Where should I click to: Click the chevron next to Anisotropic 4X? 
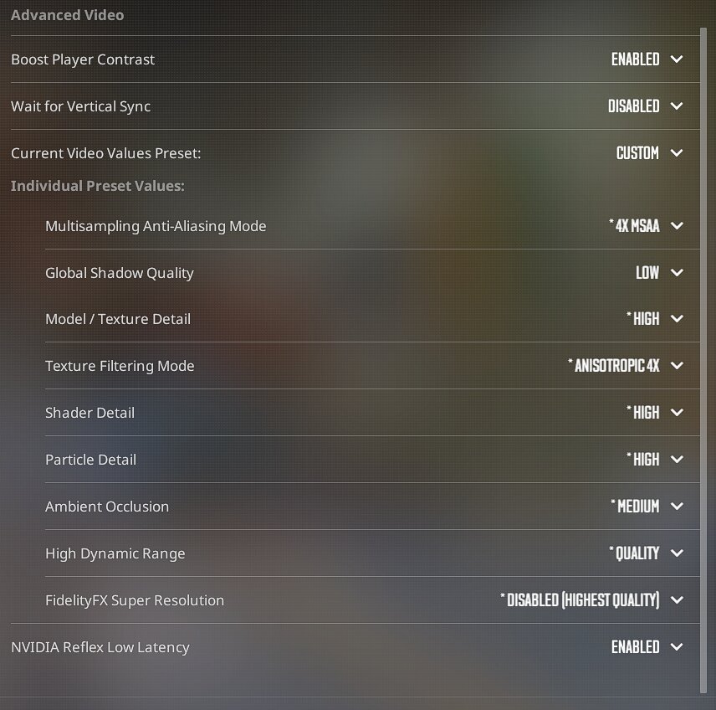coord(677,366)
